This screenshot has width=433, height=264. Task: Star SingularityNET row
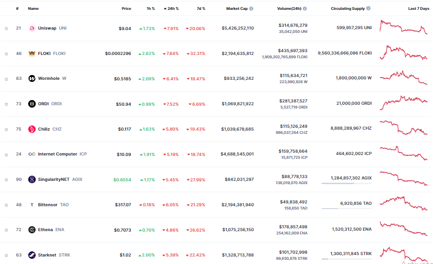coord(7,179)
